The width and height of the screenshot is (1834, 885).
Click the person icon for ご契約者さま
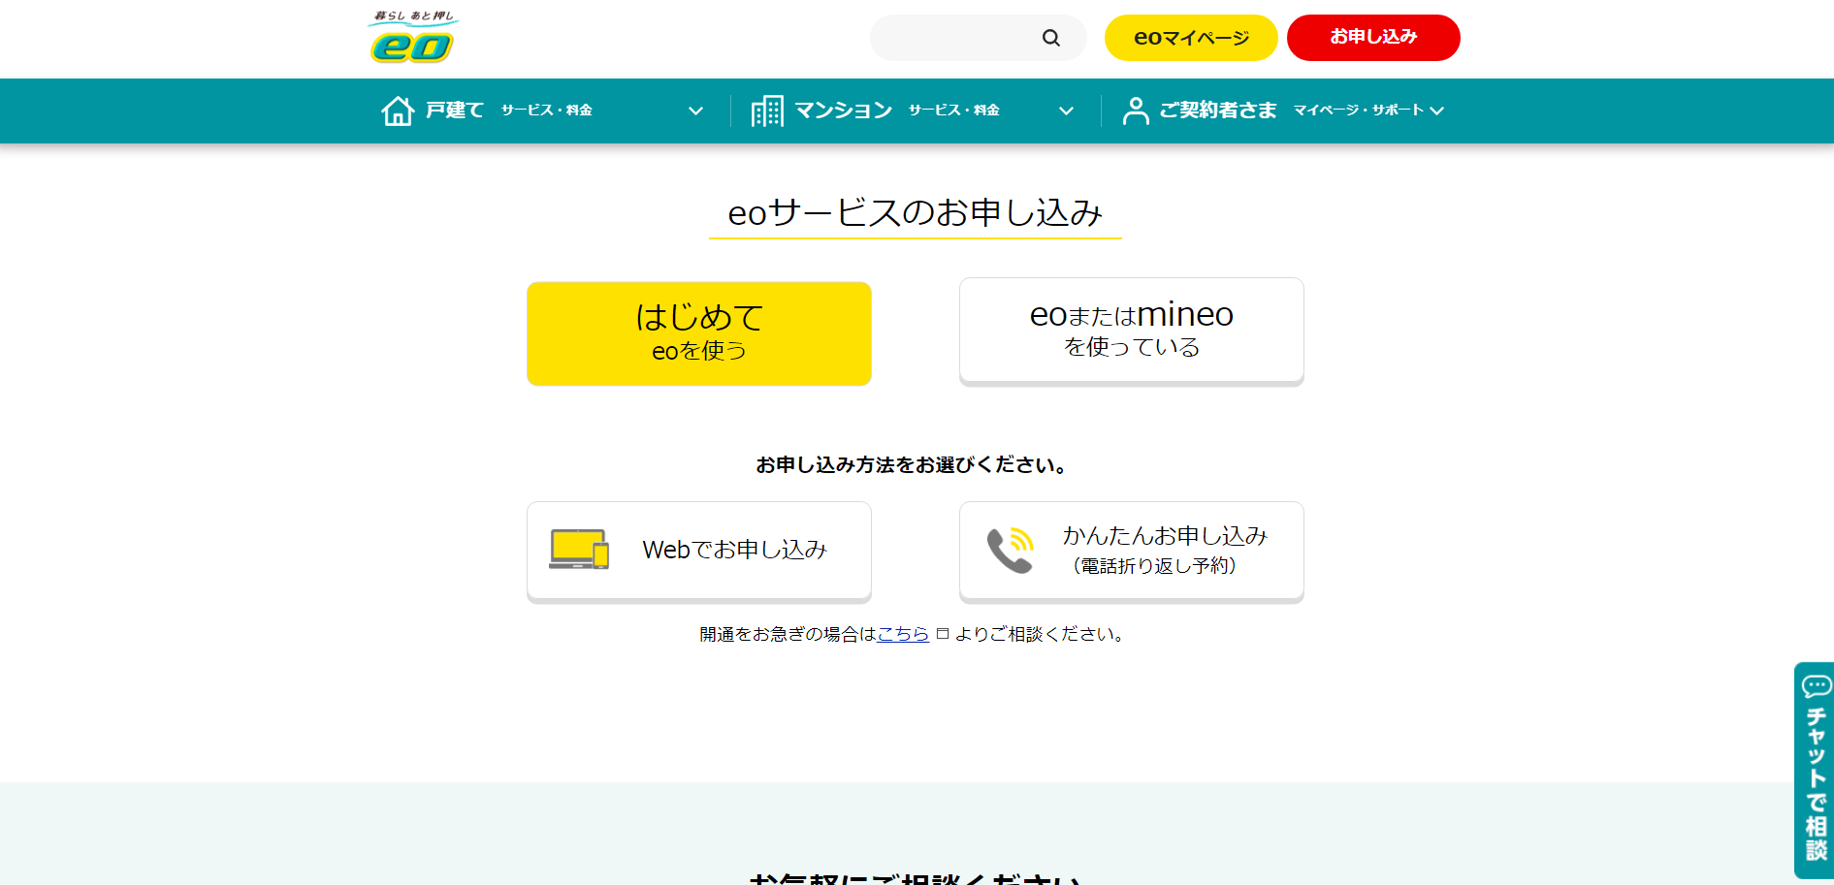(x=1135, y=111)
